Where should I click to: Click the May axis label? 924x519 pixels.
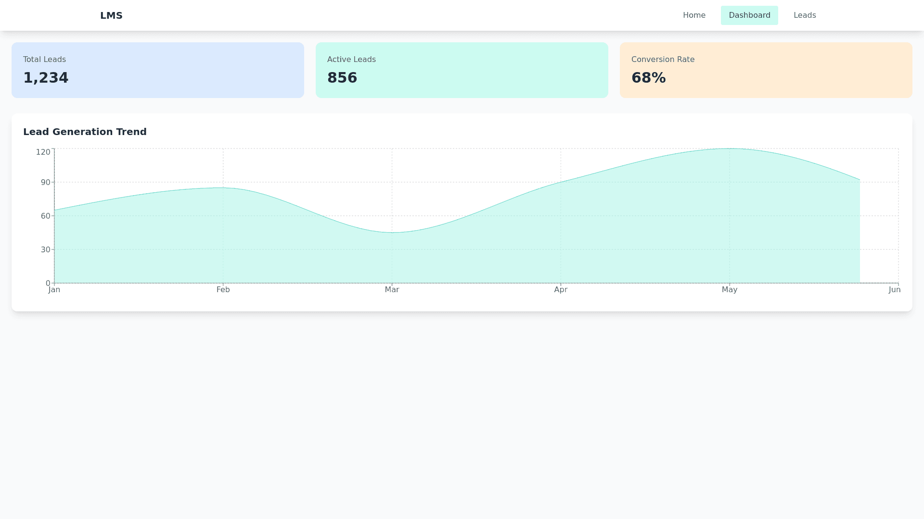point(729,290)
